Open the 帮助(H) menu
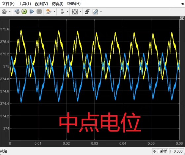Screen dimensions: 185x155 tap(74, 4)
